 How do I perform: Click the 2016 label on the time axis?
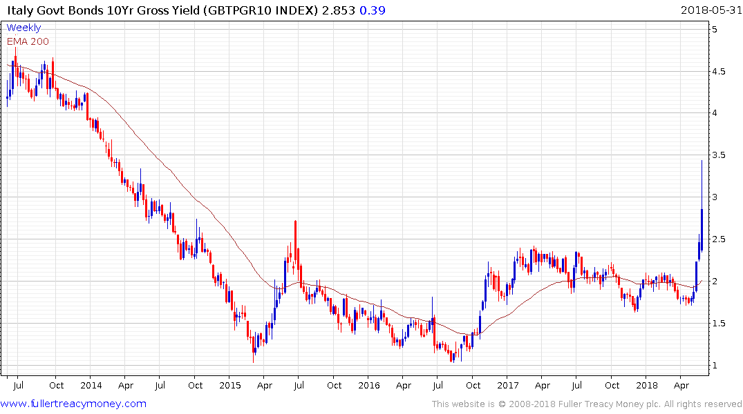click(x=369, y=384)
